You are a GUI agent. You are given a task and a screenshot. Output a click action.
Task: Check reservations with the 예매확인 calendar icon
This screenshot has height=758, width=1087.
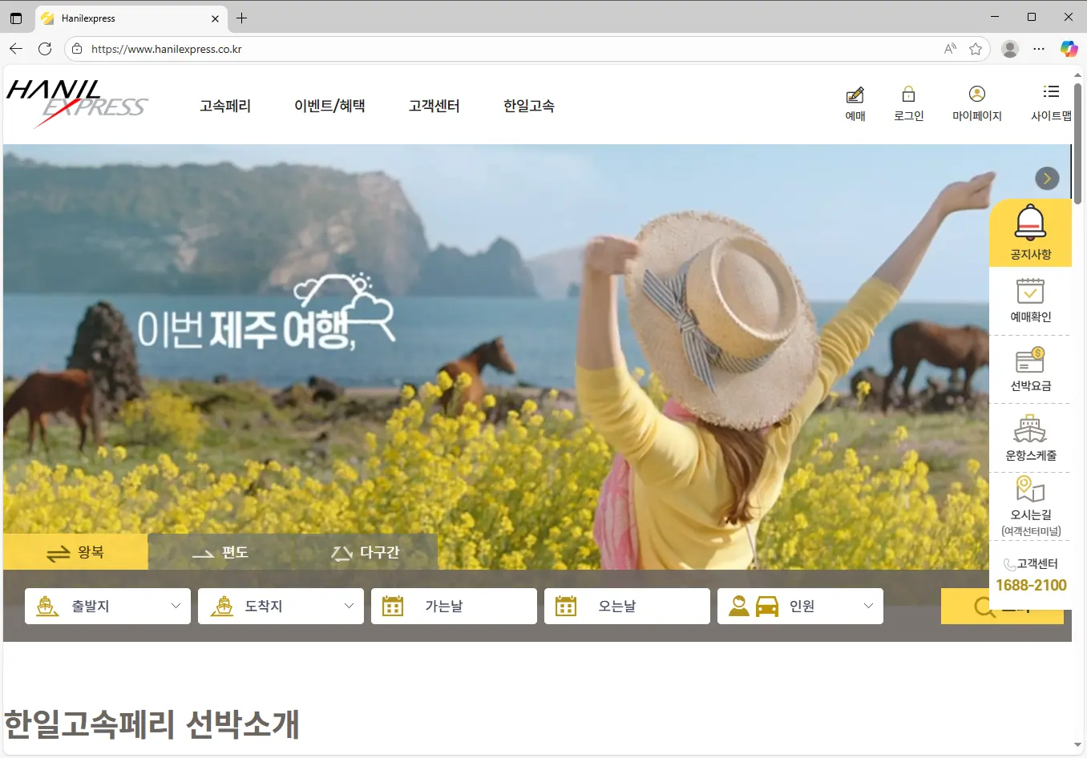click(1031, 300)
